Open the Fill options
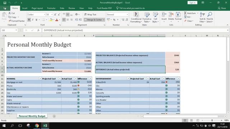The width and height of the screenshot is (230, 129). click(x=188, y=17)
